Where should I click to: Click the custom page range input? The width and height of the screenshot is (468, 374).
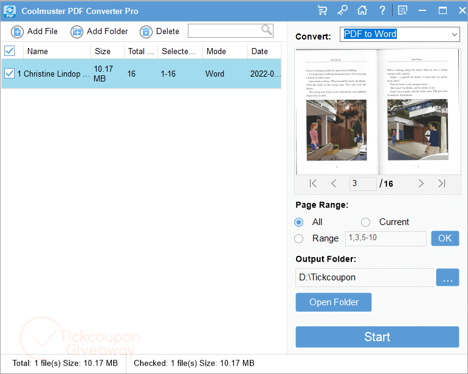(385, 238)
